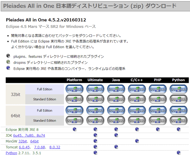
Task: Download 64bit Standard Edition Platform package
Action: point(74,120)
